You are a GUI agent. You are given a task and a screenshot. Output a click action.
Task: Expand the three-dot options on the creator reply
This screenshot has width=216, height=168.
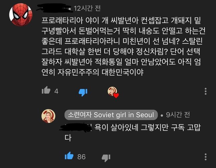pyautogui.click(x=206, y=157)
